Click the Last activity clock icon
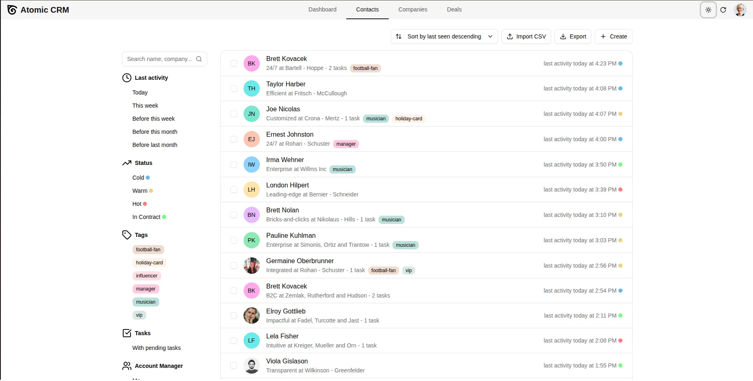 coord(127,78)
